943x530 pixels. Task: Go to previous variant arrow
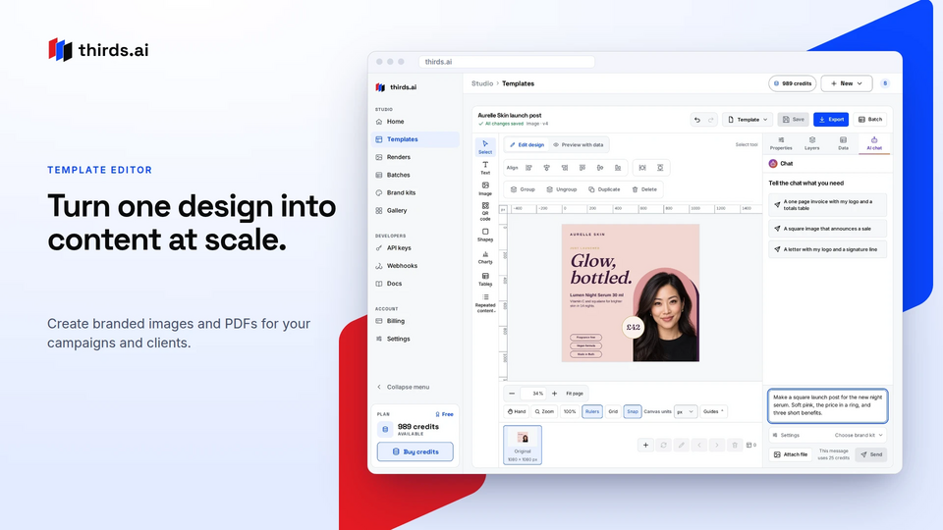pyautogui.click(x=698, y=446)
